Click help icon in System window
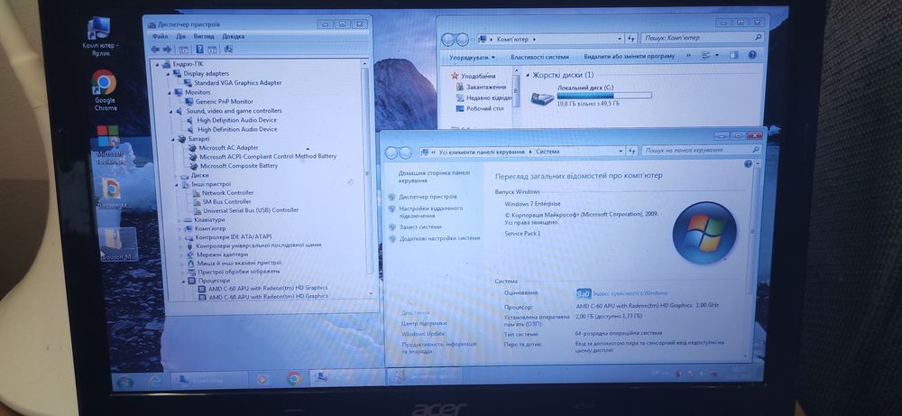The width and height of the screenshot is (902, 416). click(x=748, y=164)
